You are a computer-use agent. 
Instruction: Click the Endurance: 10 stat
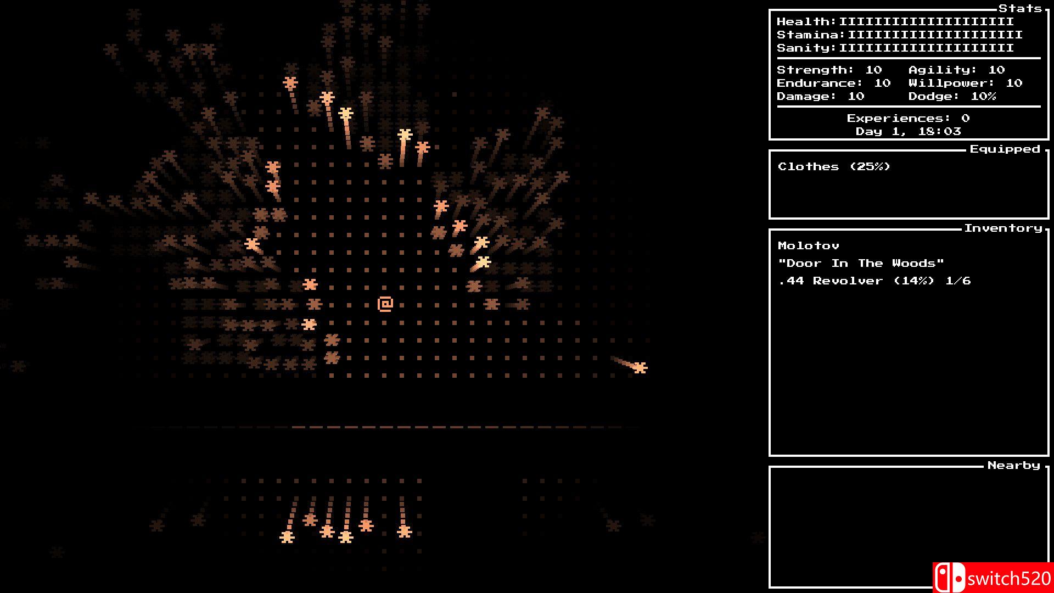tap(833, 83)
